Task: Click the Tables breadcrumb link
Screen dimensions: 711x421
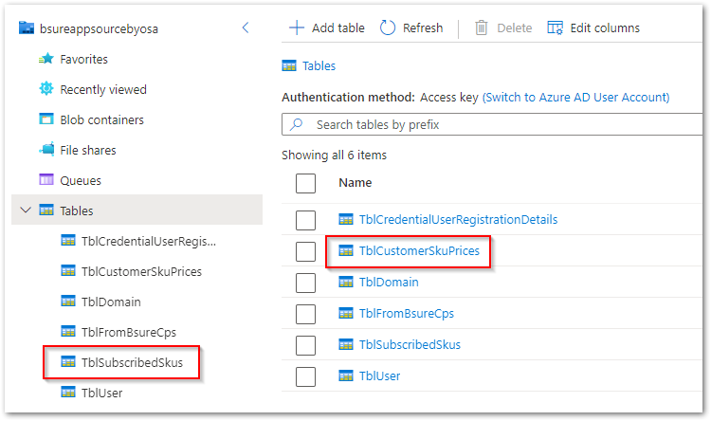Action: pyautogui.click(x=319, y=66)
